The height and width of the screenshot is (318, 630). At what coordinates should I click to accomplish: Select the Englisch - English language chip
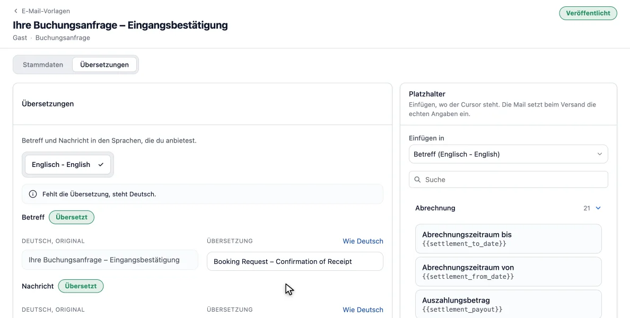click(67, 165)
